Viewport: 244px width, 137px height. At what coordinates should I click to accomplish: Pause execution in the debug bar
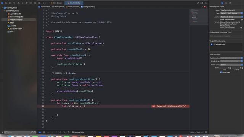(44, 132)
